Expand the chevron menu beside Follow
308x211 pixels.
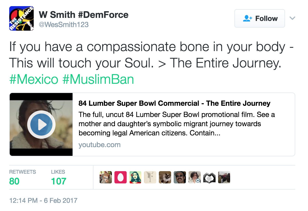pyautogui.click(x=292, y=18)
